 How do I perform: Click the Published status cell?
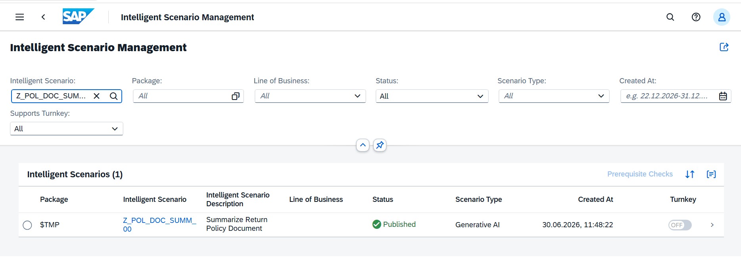(394, 224)
